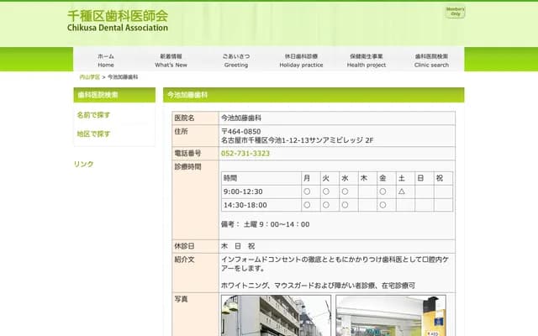The width and height of the screenshot is (538, 336).
Task: Click the 歯科医院検索 sidebar header
Action: (x=114, y=95)
